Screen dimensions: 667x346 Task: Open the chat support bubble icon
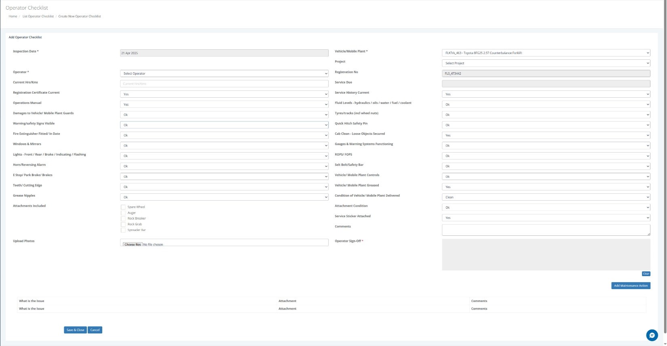652,335
